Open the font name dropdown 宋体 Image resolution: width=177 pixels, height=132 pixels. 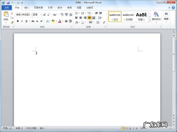pos(31,15)
